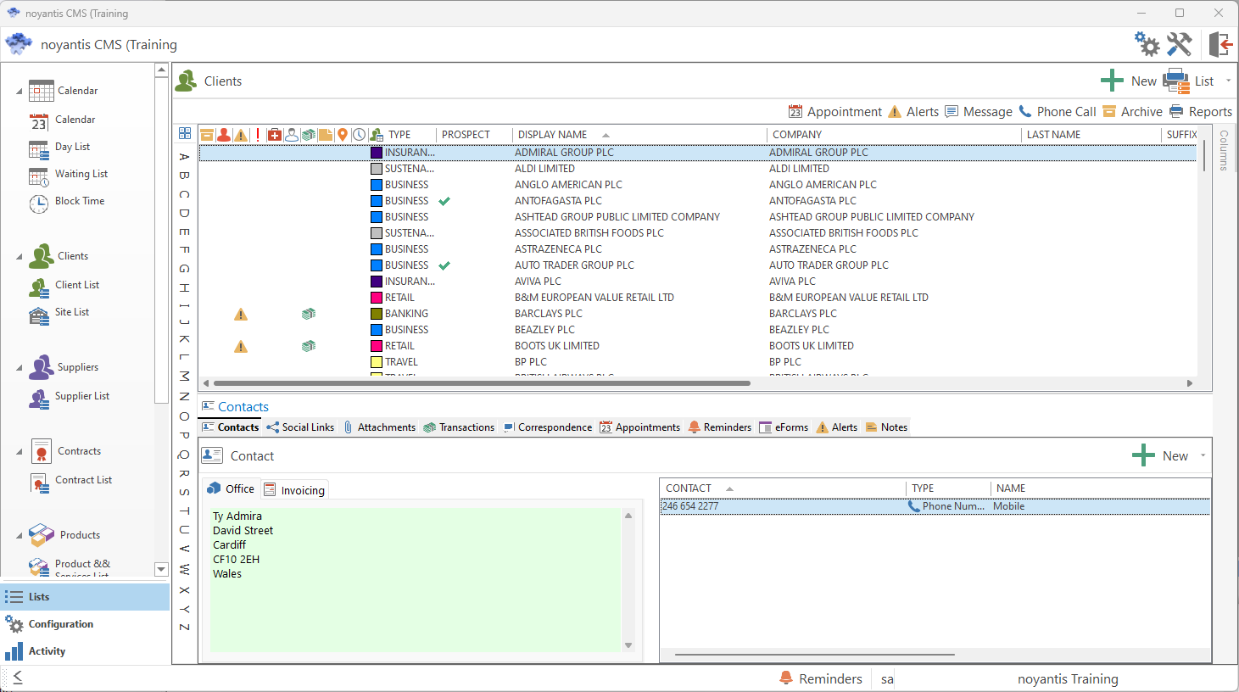Click the client grid's horizontal scrollbar

pyautogui.click(x=482, y=383)
